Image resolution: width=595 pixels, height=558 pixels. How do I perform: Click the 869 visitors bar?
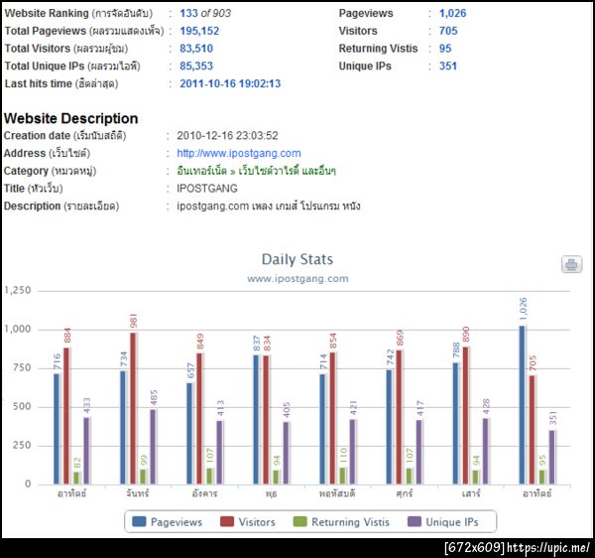coord(399,417)
